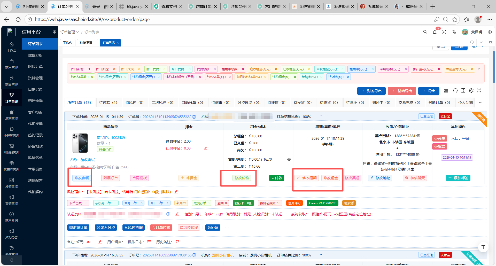The height and width of the screenshot is (266, 496).
Task: Toggle eye icon beside first/last period rent
Action: coord(289,159)
